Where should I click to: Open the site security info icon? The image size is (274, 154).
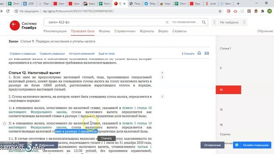click(16, 11)
